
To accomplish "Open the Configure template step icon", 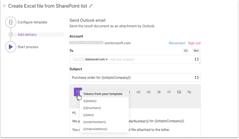I will (11, 22).
